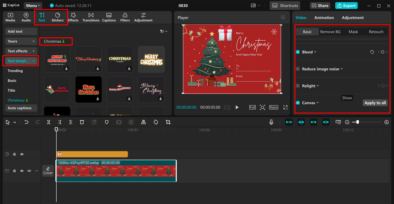The width and height of the screenshot is (394, 204).
Task: Click the Share button
Action: click(320, 6)
